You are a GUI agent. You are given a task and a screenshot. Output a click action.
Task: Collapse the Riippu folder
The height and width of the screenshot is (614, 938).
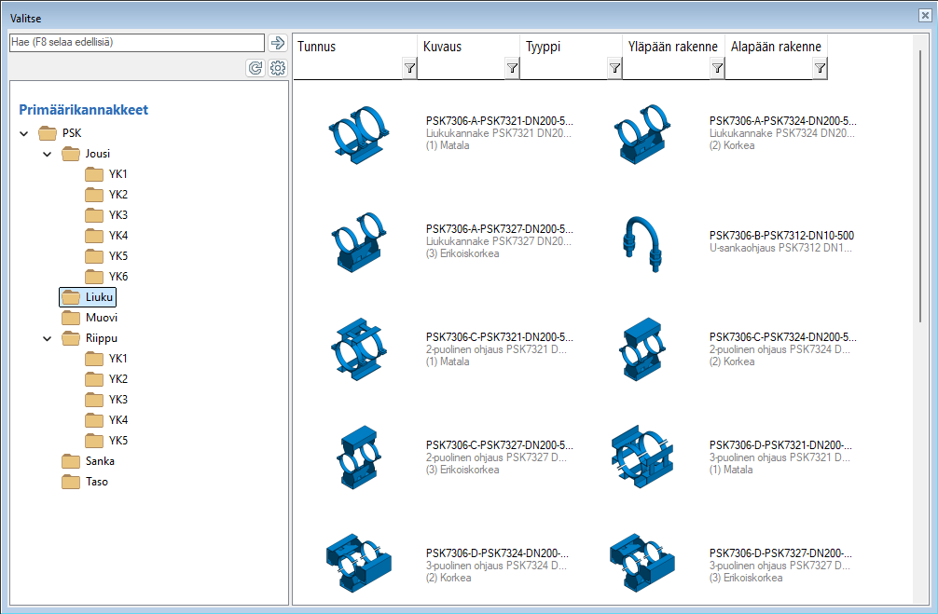(48, 339)
